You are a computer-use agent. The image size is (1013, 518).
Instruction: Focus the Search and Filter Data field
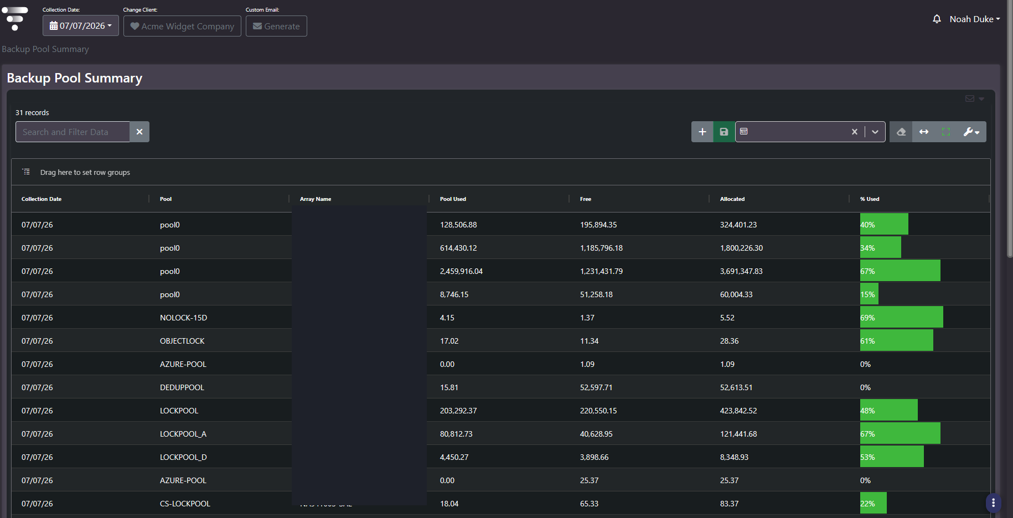pos(73,132)
